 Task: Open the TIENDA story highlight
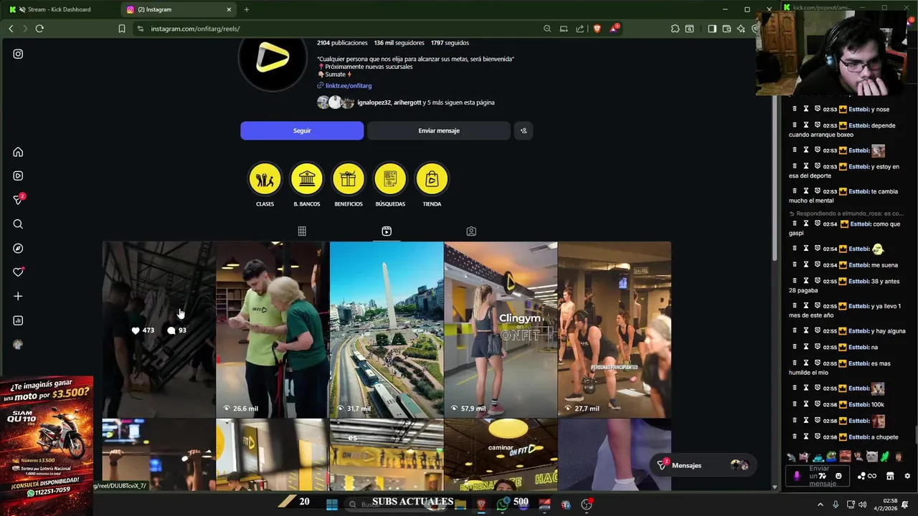[x=432, y=179]
